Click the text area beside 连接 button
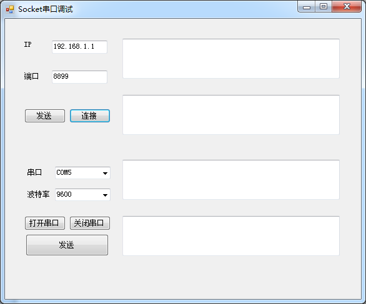The width and height of the screenshot is (366, 304). pyautogui.click(x=231, y=115)
